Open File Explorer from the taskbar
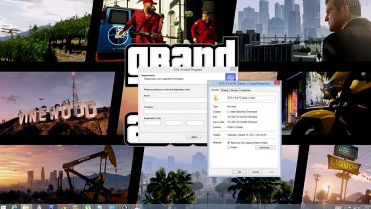Screen dimensions: 371x209 [26, 207]
